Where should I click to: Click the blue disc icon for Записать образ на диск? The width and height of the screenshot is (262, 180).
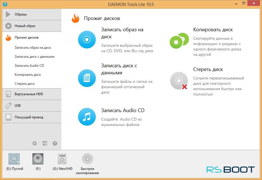(x=87, y=40)
